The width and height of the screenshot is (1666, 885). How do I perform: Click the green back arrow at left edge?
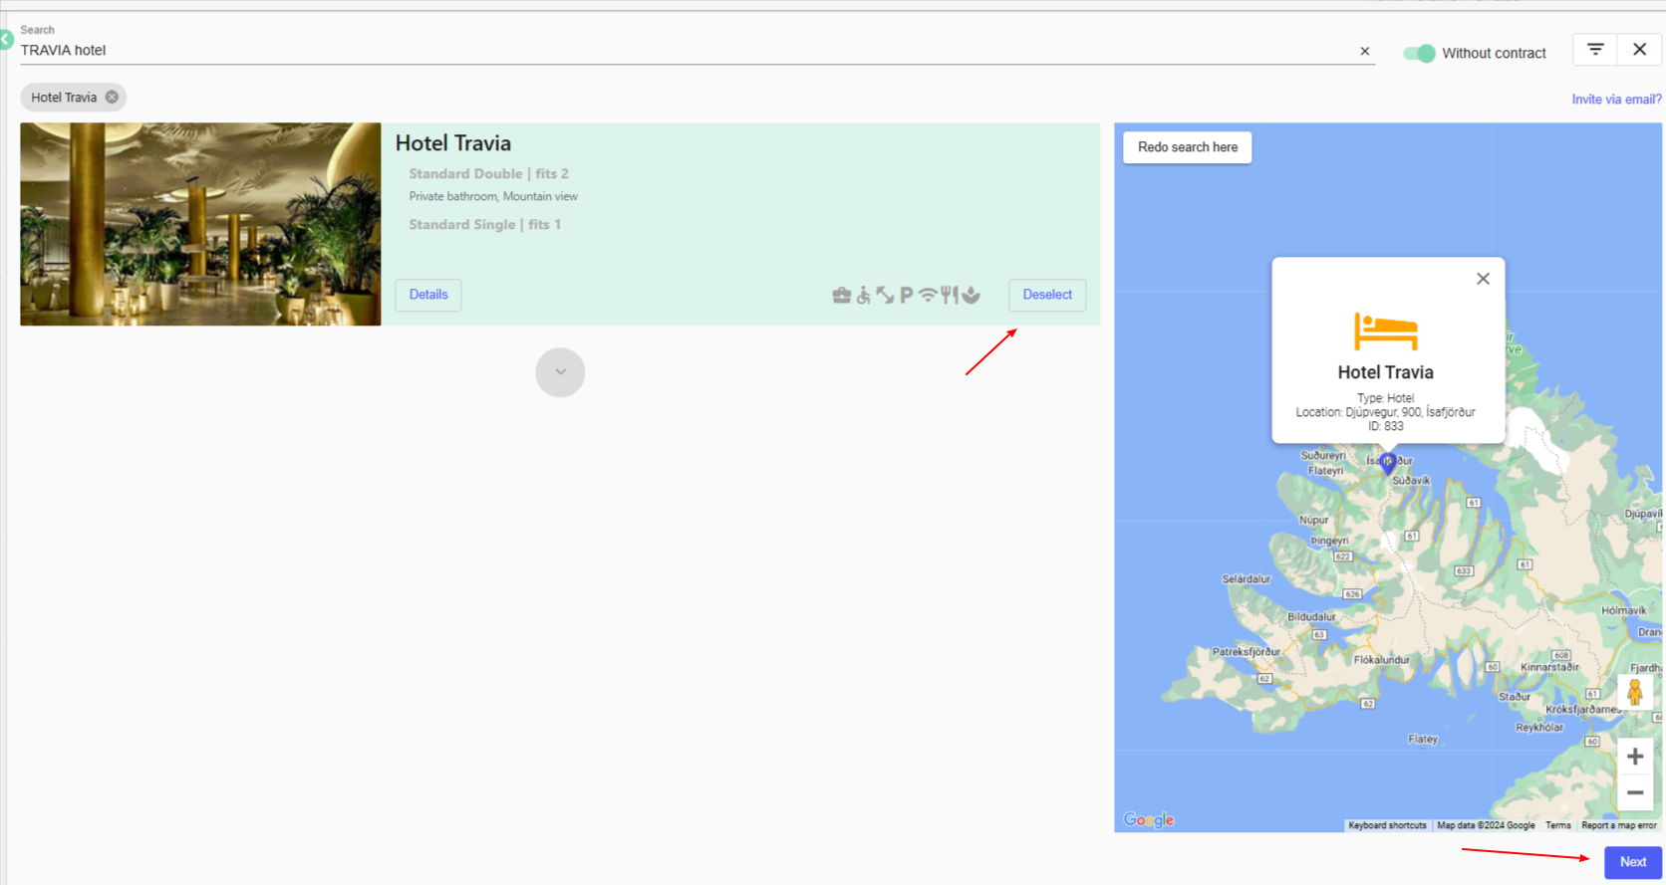click(x=6, y=40)
